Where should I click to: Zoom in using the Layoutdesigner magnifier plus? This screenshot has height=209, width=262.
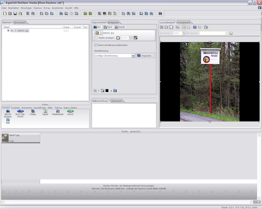162,27
